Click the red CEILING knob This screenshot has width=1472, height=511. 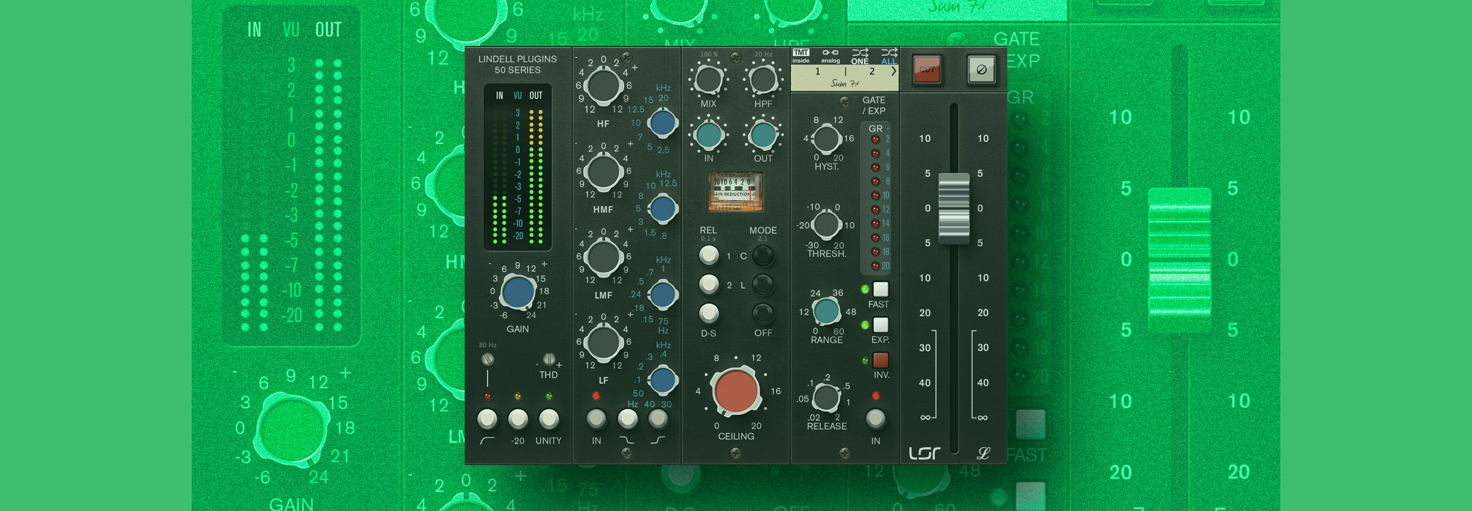pos(736,391)
